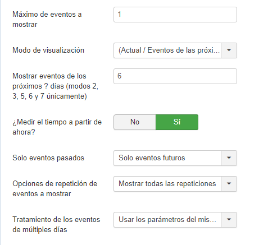
Task: Select the Modo de visualización current value box
Action: (167, 50)
